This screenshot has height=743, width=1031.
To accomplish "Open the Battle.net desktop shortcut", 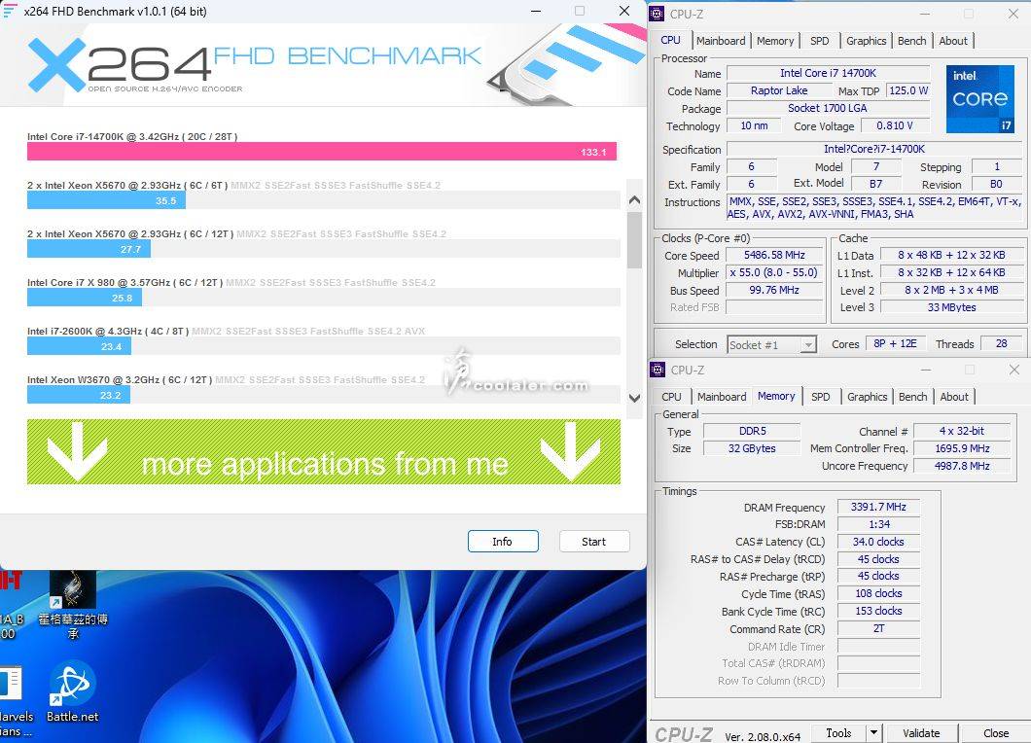I will tap(72, 692).
